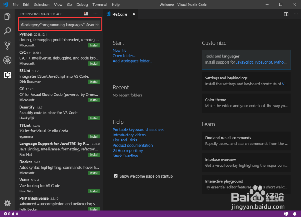This screenshot has width=301, height=217.
Task: Install the Python extension
Action: pos(94,45)
